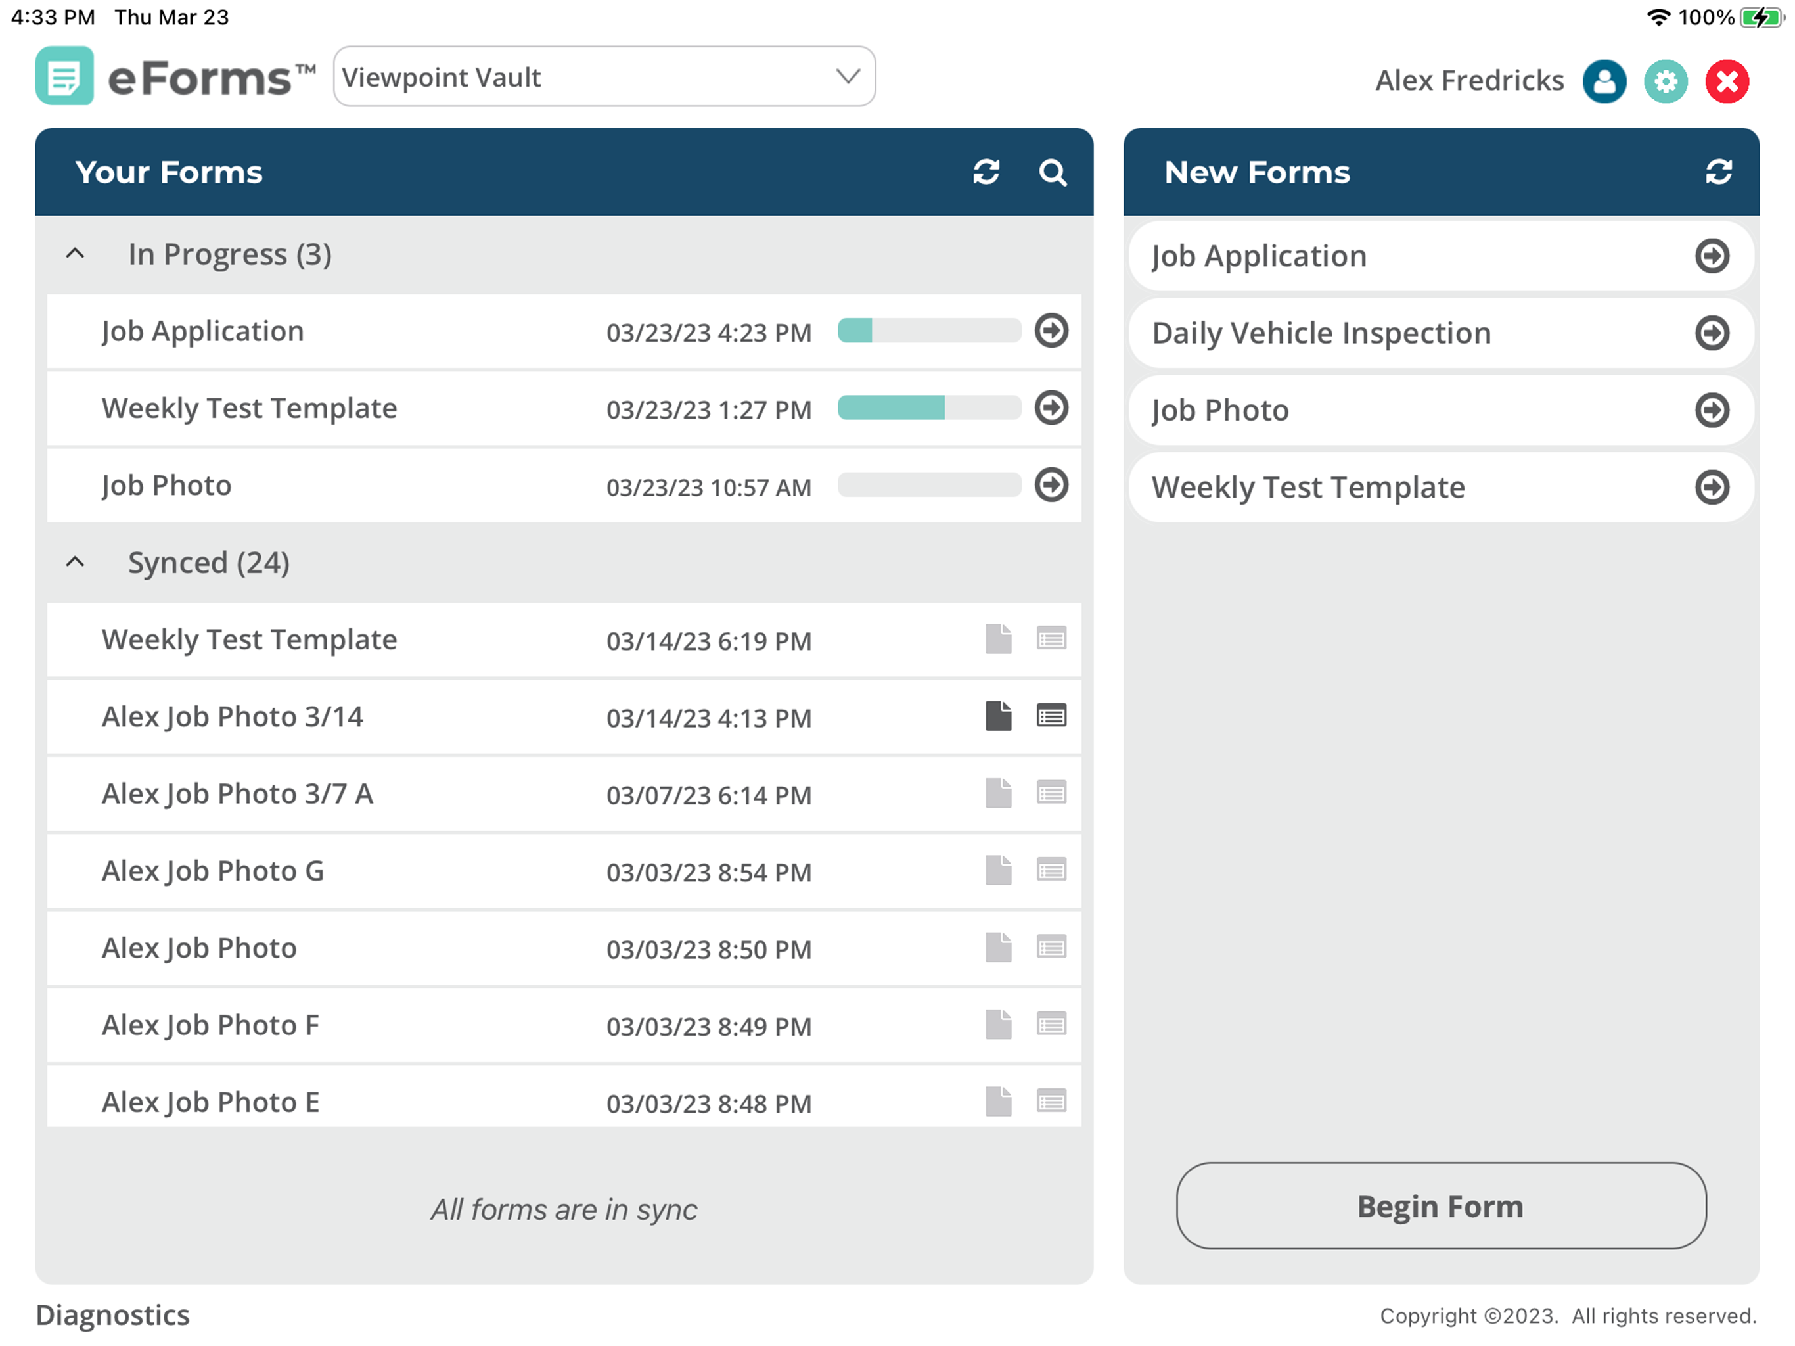The width and height of the screenshot is (1795, 1346).
Task: Click the red X logout icon
Action: pyautogui.click(x=1727, y=81)
